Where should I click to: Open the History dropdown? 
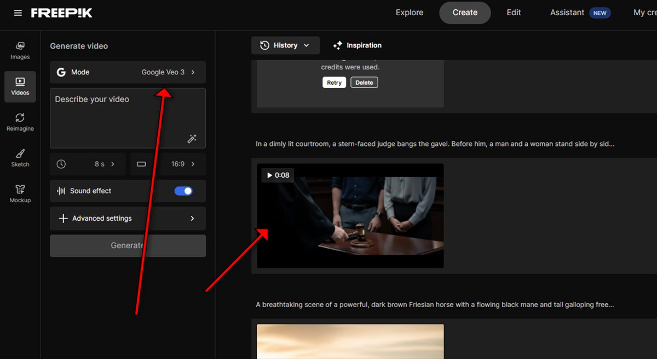pos(285,45)
